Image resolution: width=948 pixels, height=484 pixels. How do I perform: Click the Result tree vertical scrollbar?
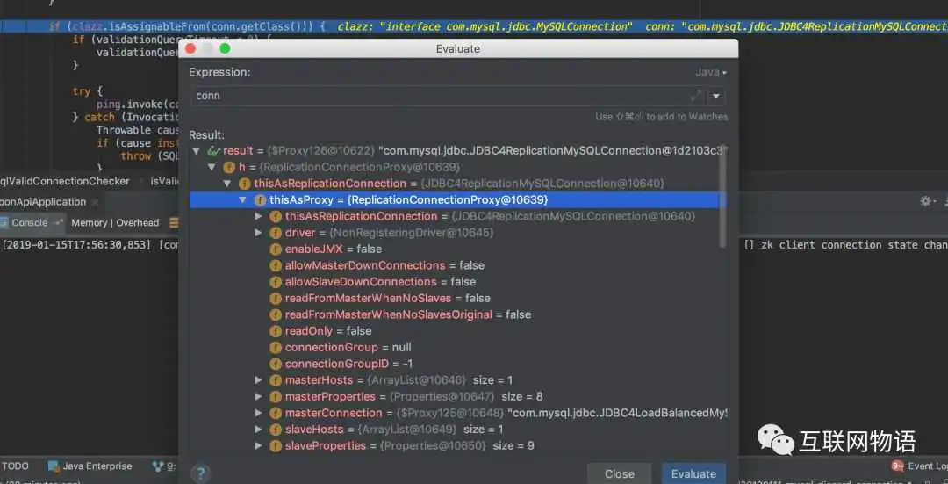coord(722,197)
